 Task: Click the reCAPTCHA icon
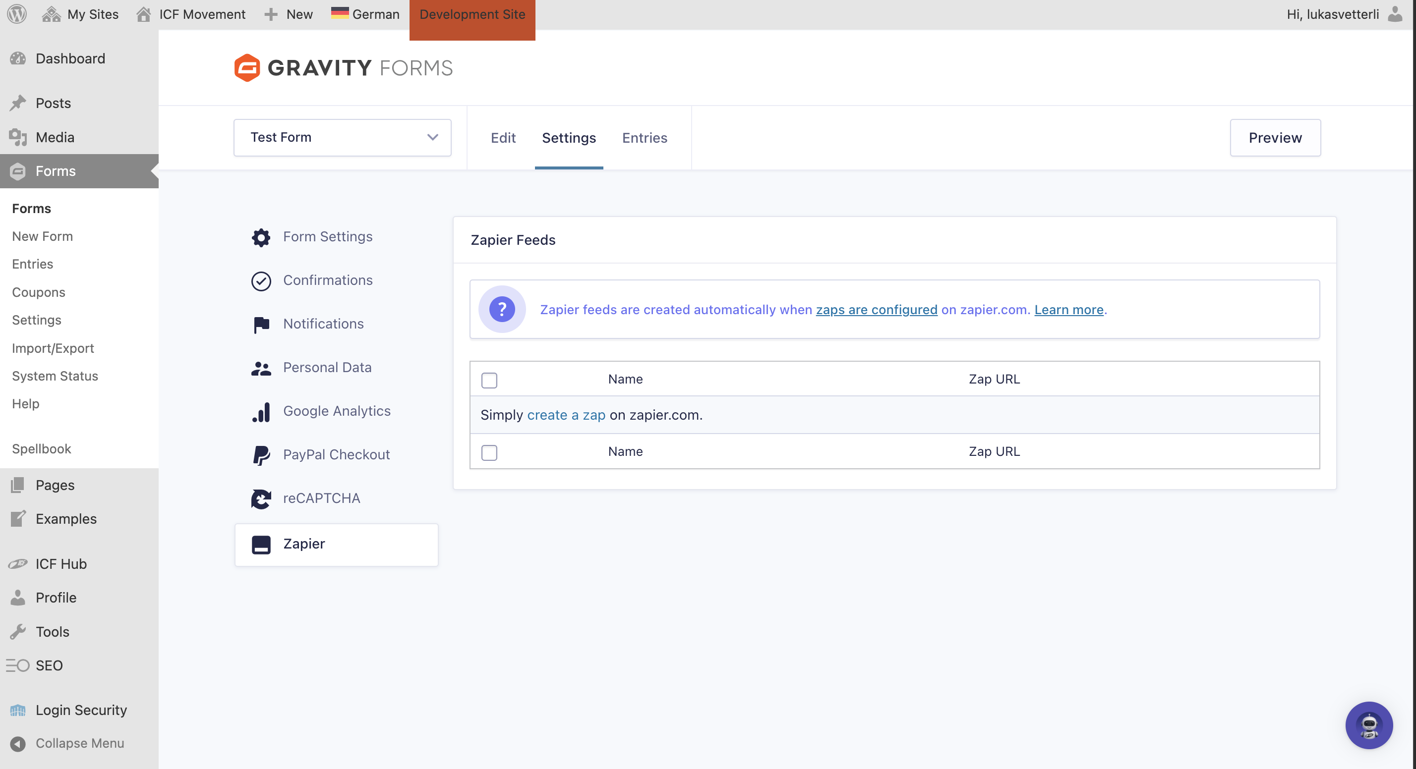point(261,499)
